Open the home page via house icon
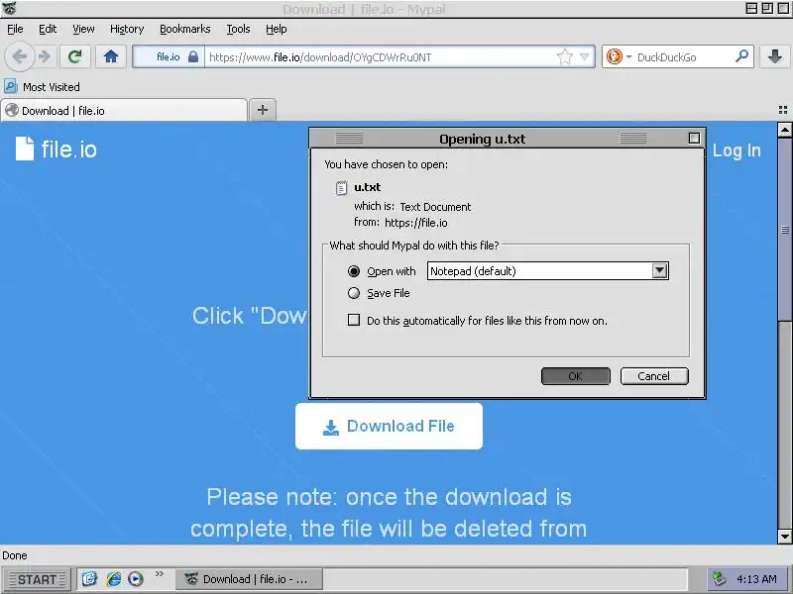 111,56
